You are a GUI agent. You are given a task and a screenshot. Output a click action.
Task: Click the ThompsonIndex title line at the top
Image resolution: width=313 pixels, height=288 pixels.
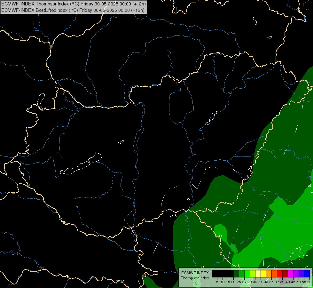(x=74, y=4)
